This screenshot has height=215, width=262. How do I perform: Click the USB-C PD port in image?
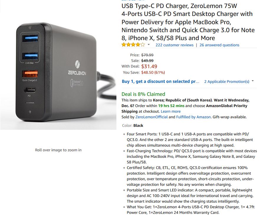pyautogui.click(x=30, y=90)
